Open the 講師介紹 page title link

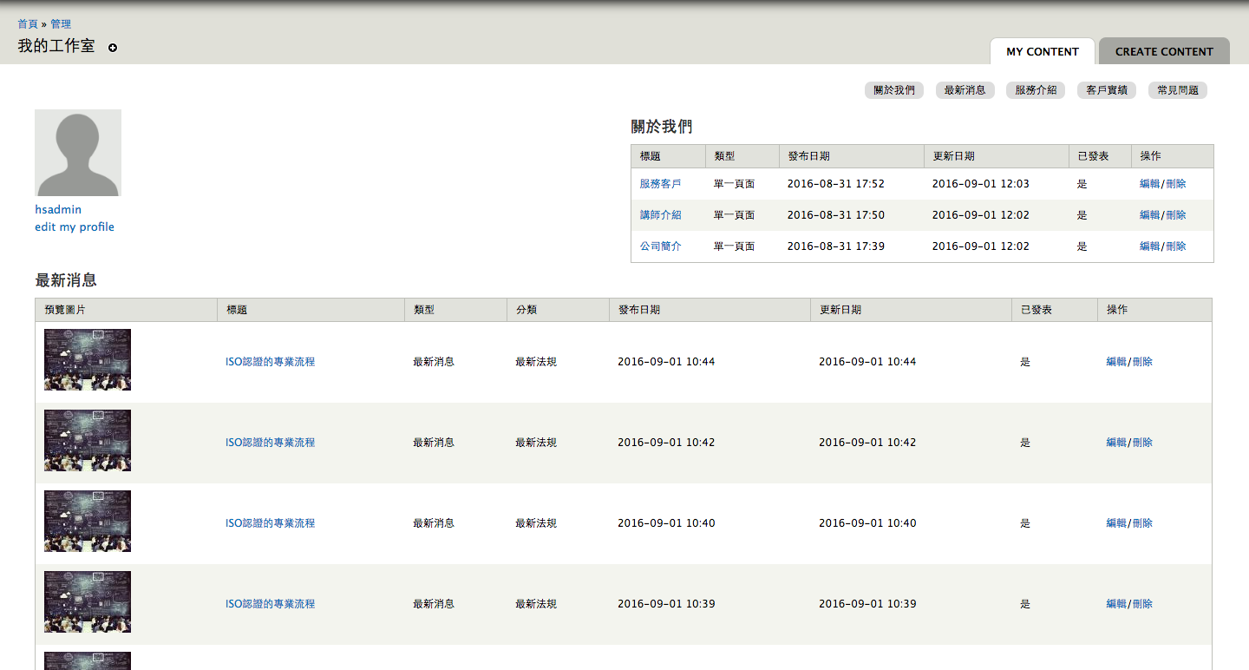(661, 215)
